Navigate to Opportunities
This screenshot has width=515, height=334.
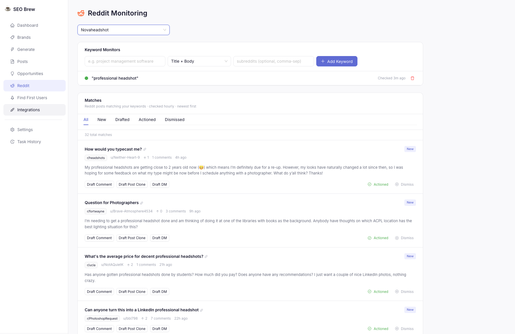coord(35,74)
